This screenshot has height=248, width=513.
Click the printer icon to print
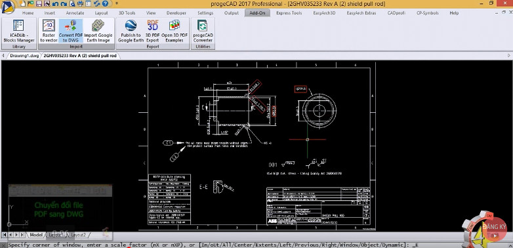click(x=80, y=3)
